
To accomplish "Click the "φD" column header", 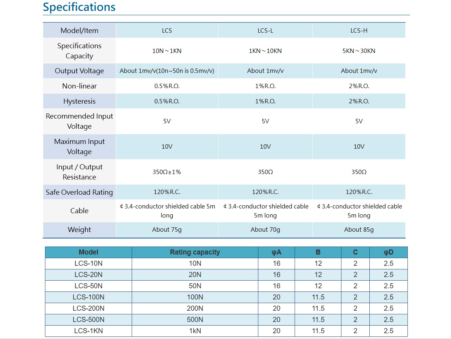I will (389, 252).
